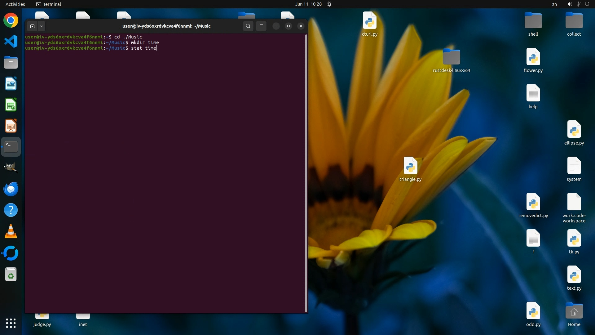
Task: Open the Terminal app menu in top bar
Action: click(x=49, y=4)
